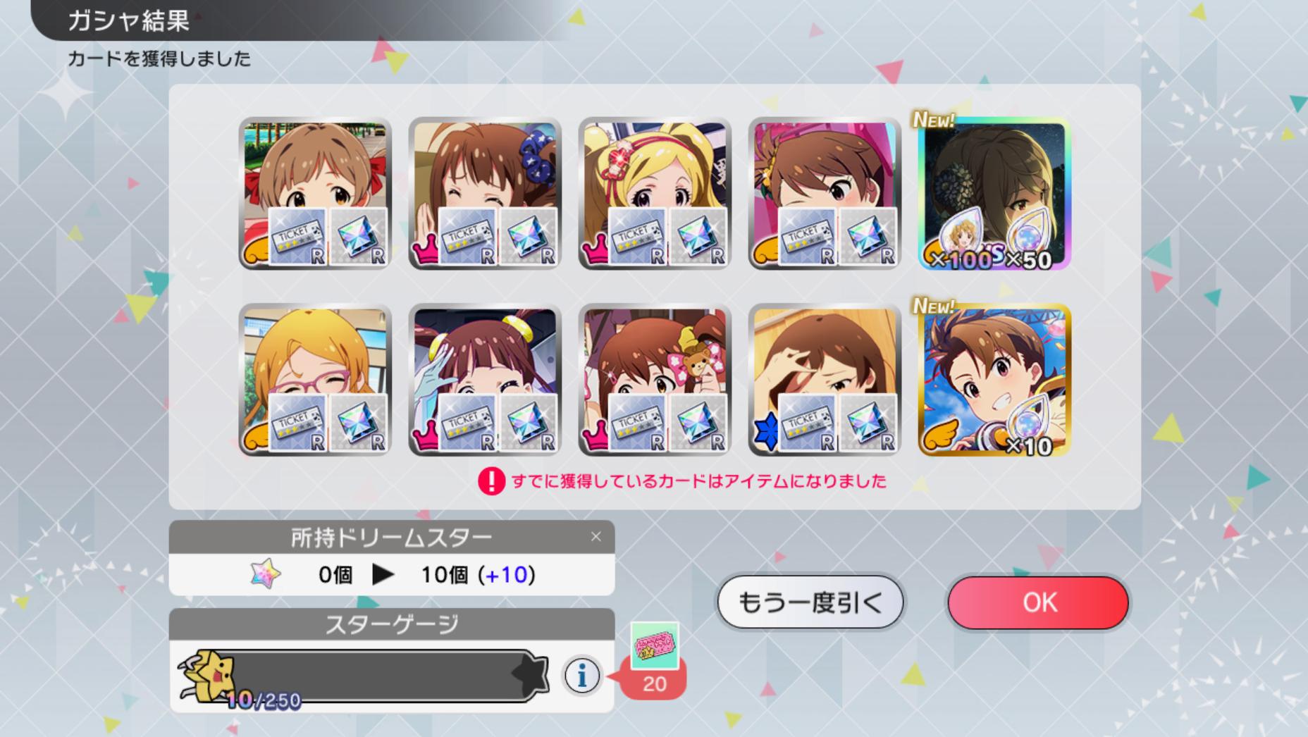1308x737 pixels.
Task: Select the new gold-framed SR card with ×10
Action: [x=994, y=380]
